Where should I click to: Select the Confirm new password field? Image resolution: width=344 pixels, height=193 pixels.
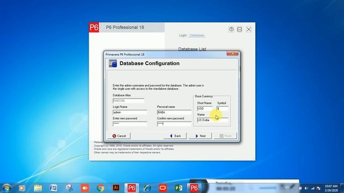[x=174, y=124]
